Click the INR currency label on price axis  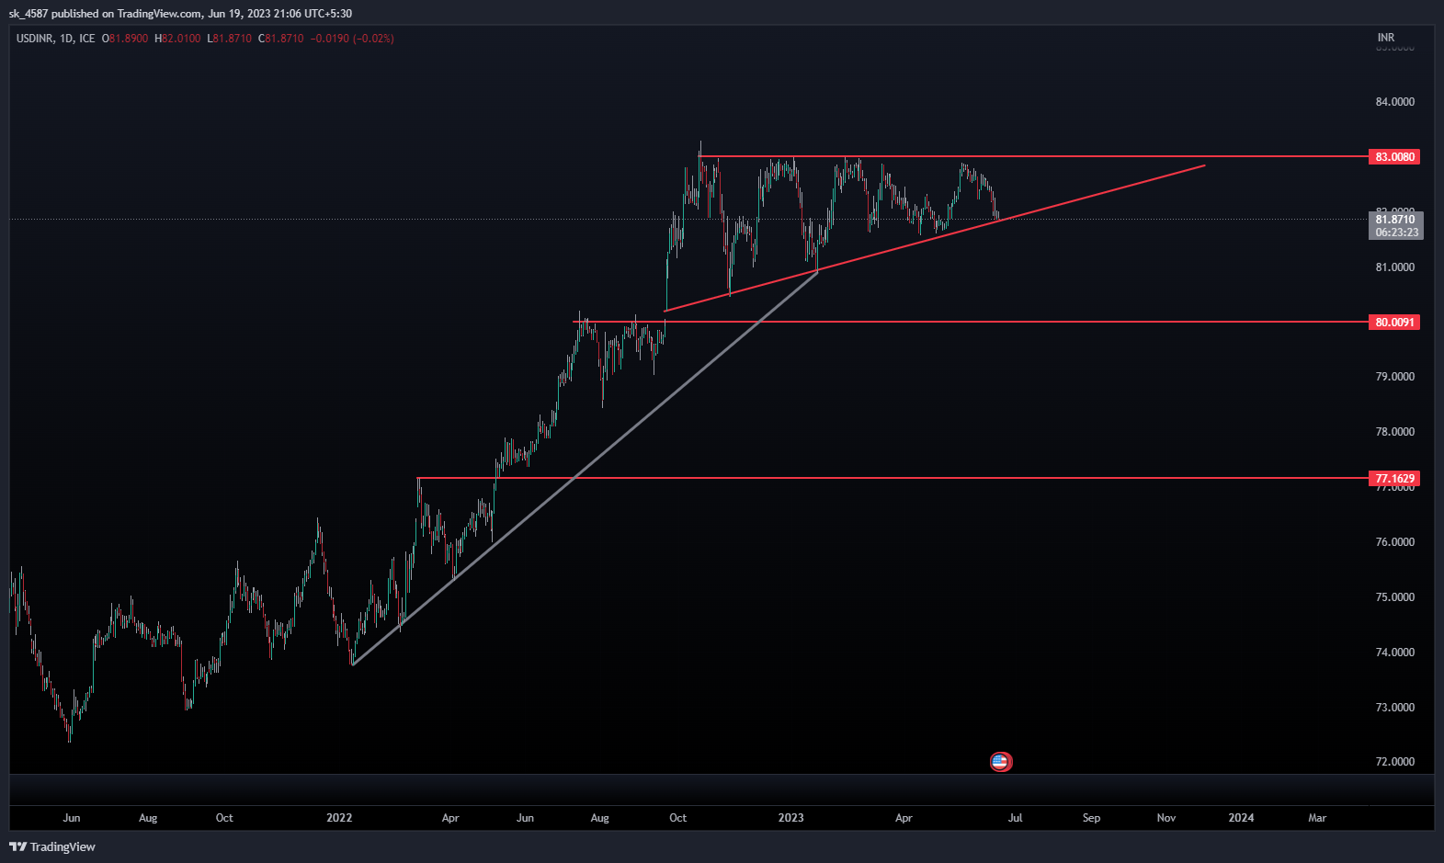1385,38
